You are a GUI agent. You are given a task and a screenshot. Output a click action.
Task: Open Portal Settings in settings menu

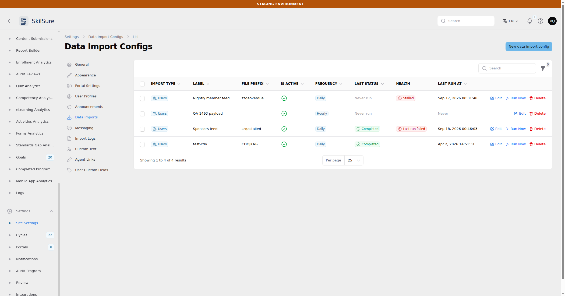(x=87, y=86)
